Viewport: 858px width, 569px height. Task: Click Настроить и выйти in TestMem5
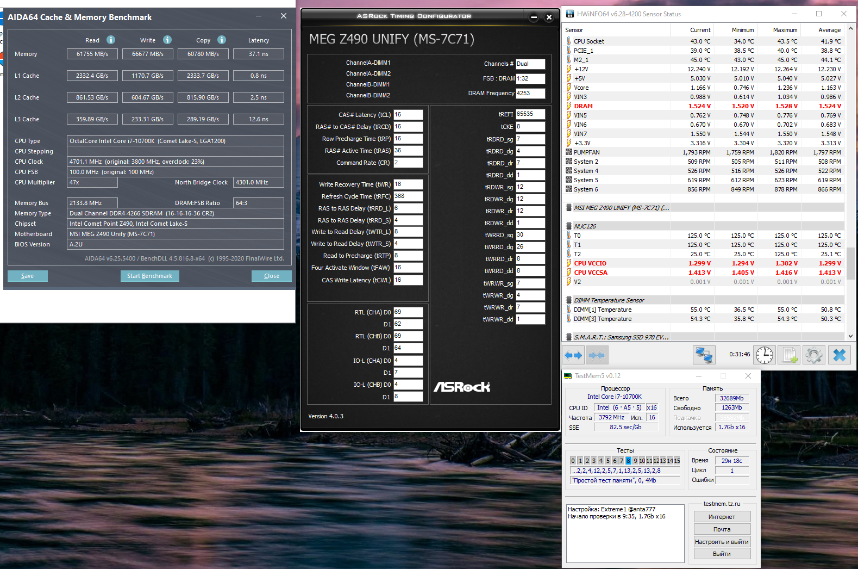(x=722, y=542)
